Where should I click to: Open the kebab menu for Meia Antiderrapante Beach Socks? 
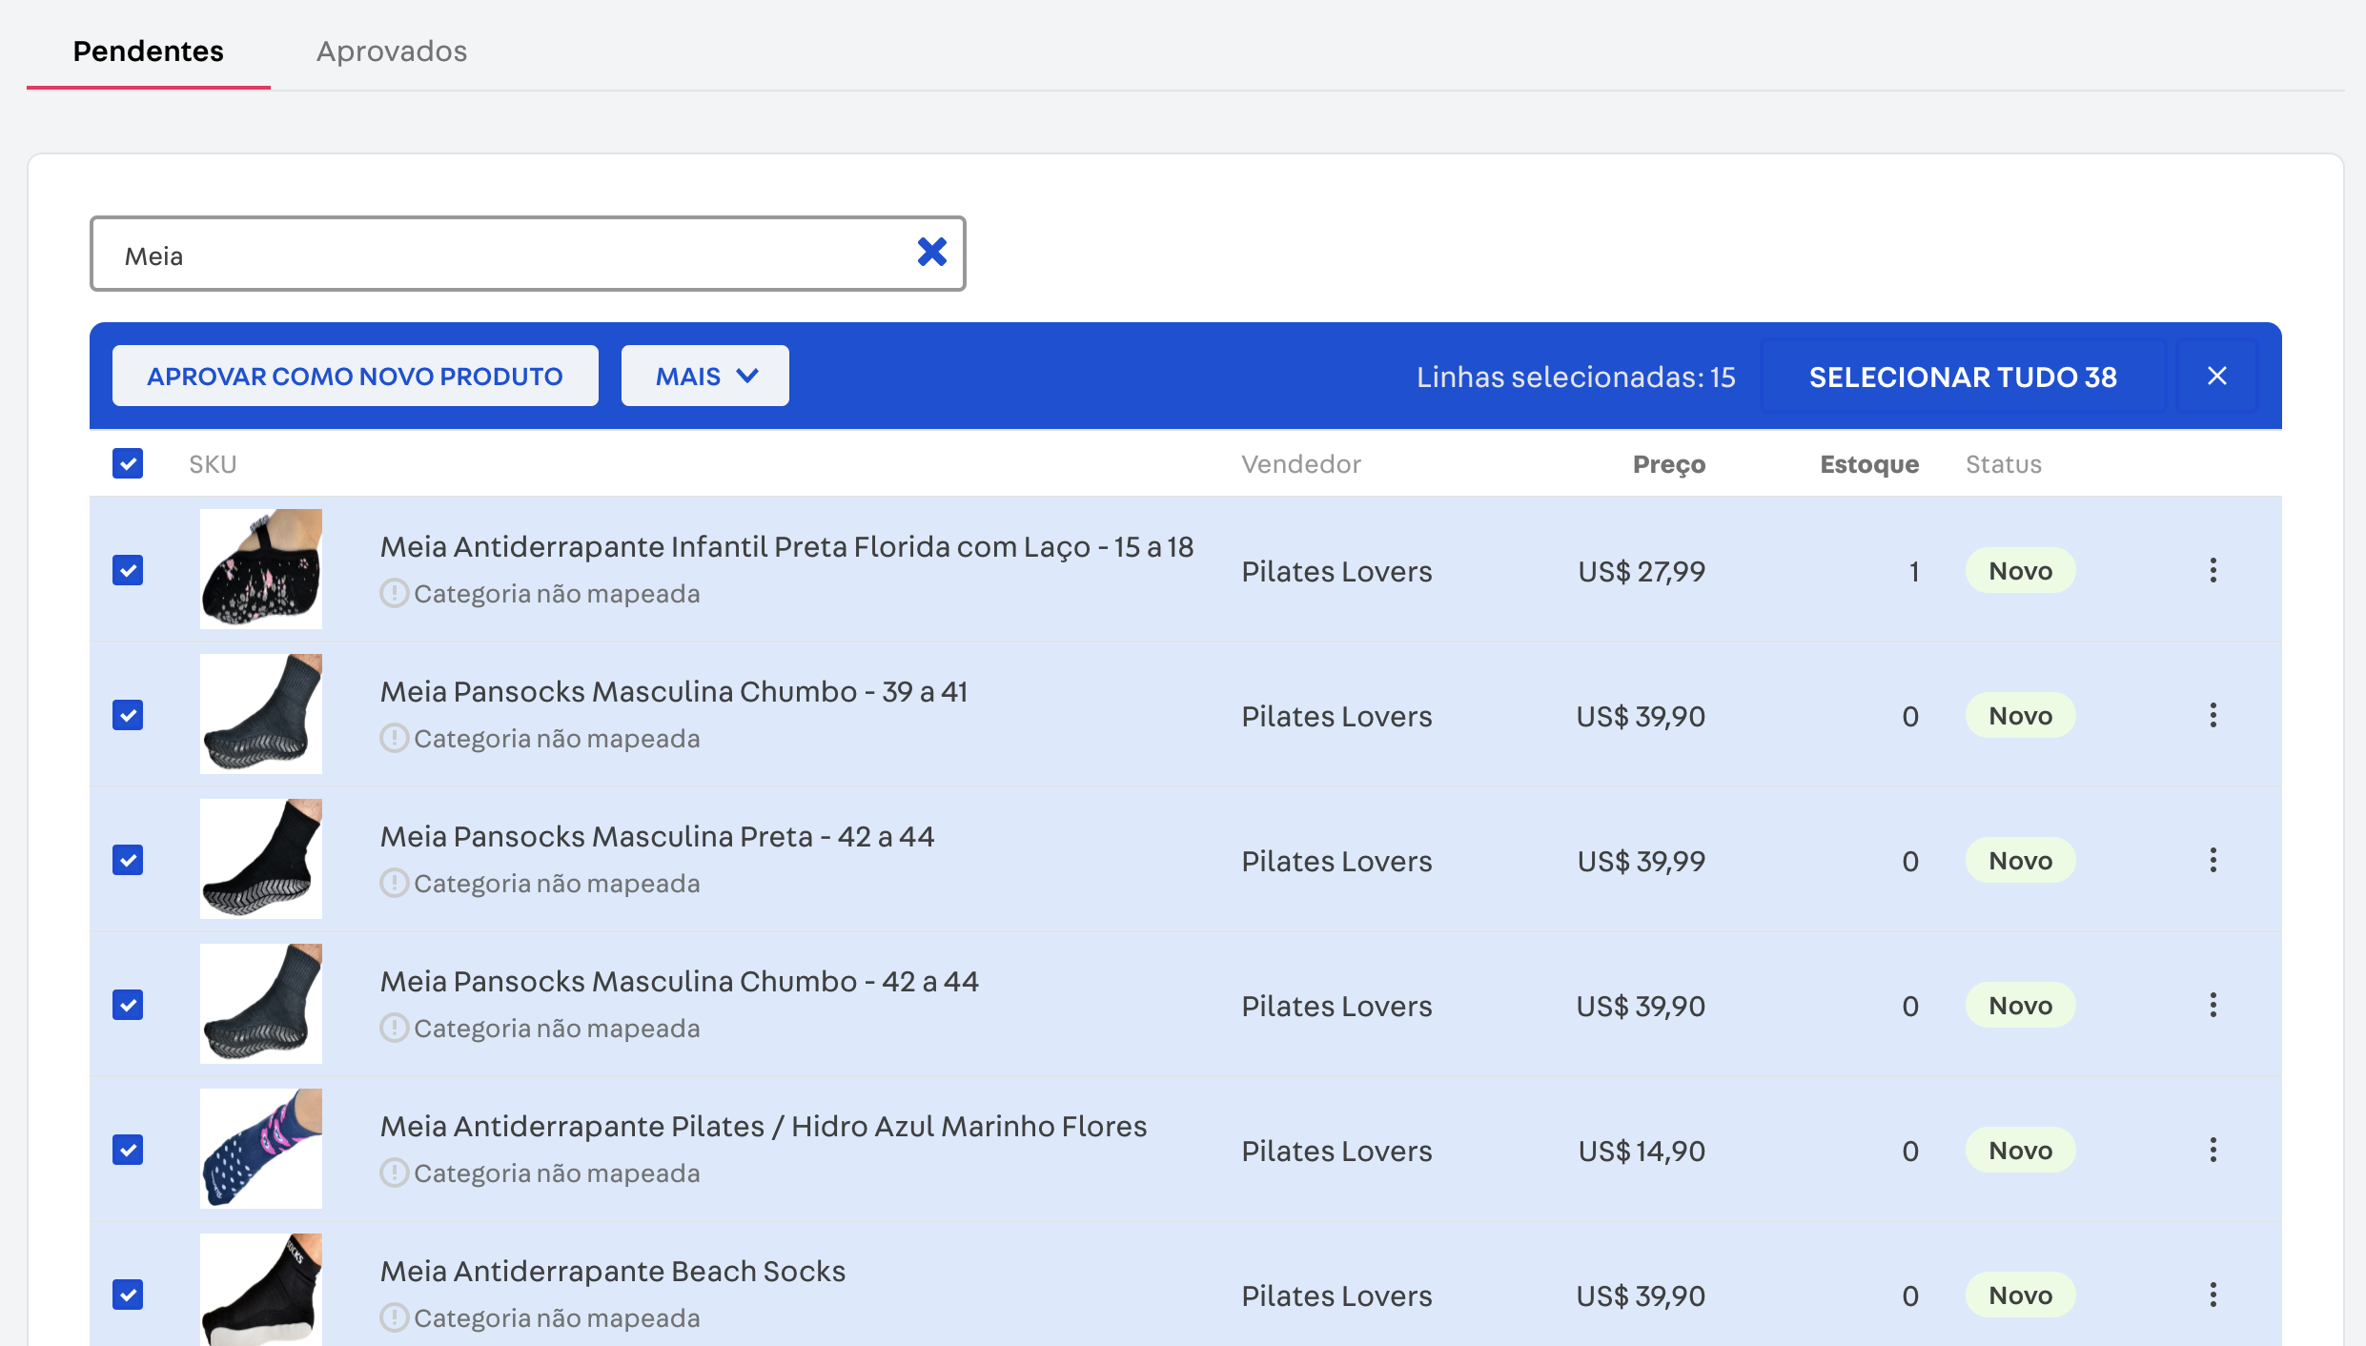coord(2213,1295)
